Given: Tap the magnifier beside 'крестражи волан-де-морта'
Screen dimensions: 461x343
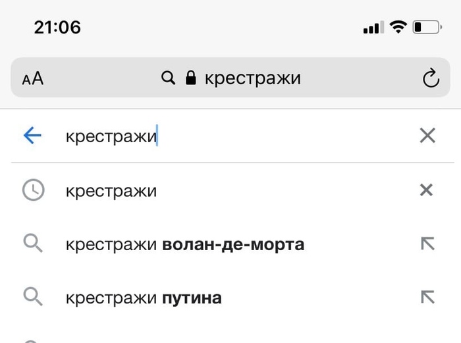Looking at the screenshot, I should [33, 244].
